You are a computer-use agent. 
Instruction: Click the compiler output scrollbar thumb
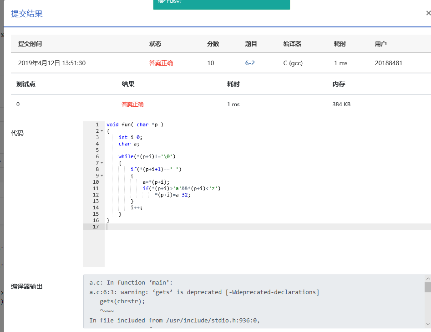coord(428,287)
